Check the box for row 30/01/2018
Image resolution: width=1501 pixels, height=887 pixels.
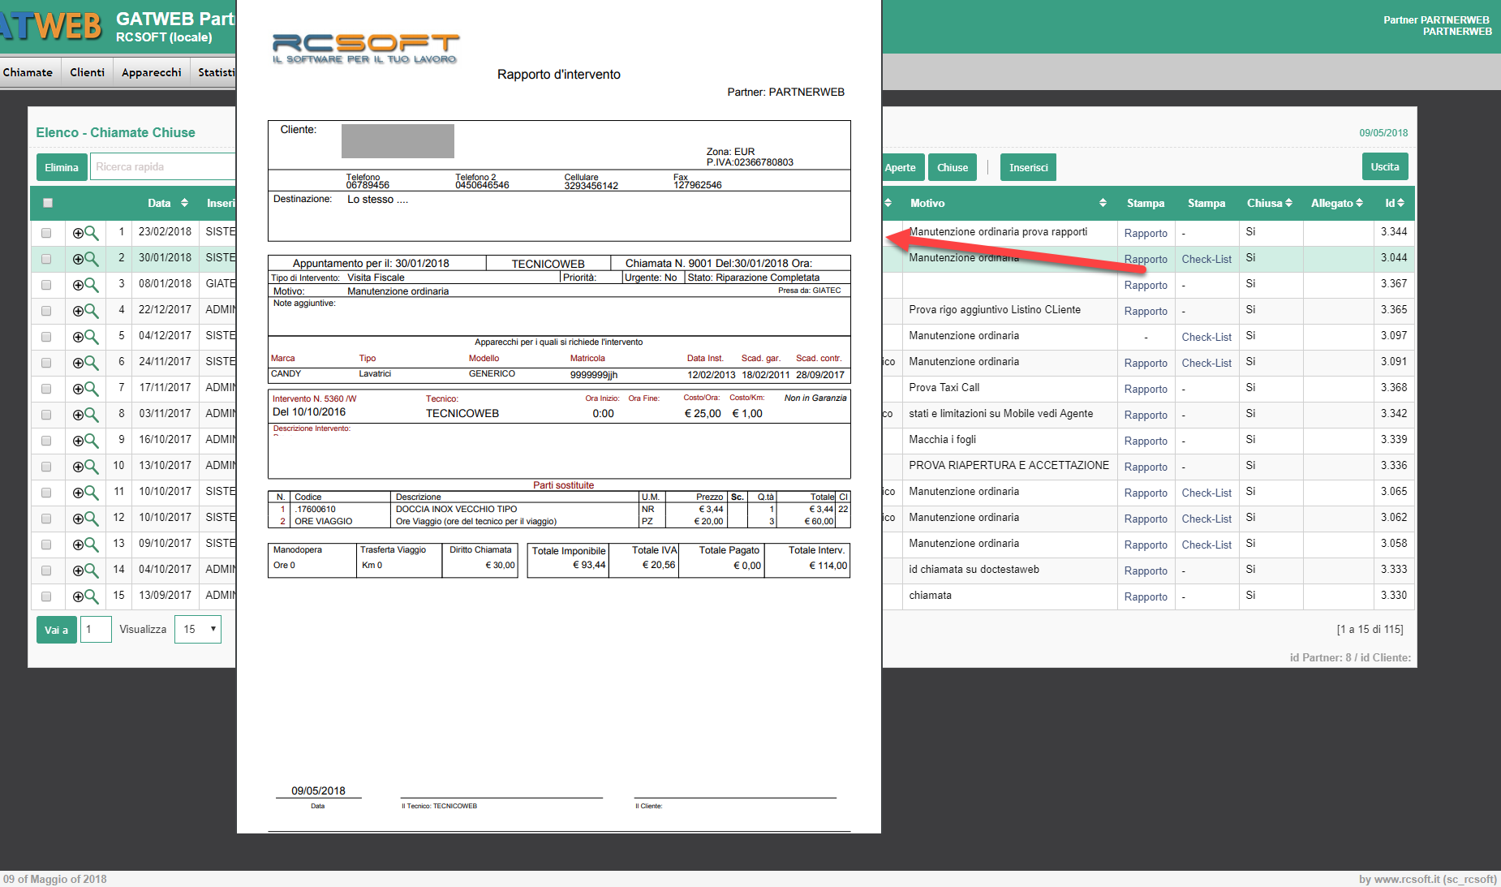coord(46,259)
